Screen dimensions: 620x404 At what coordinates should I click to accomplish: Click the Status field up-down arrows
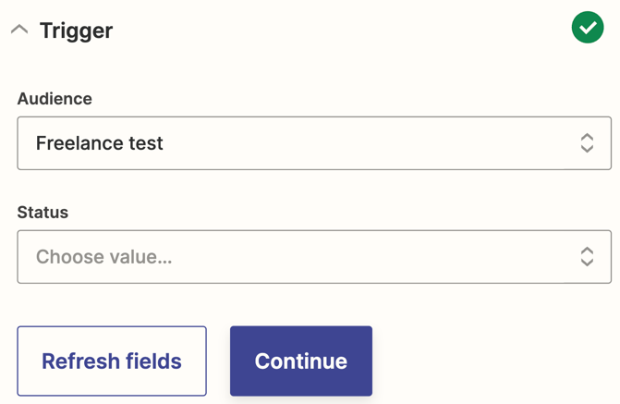(x=587, y=257)
